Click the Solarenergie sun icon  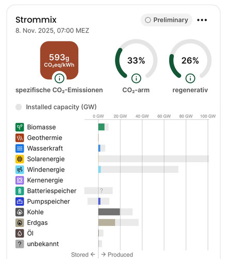point(20,159)
